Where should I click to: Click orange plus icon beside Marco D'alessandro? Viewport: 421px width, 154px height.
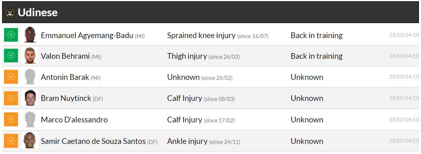11,119
